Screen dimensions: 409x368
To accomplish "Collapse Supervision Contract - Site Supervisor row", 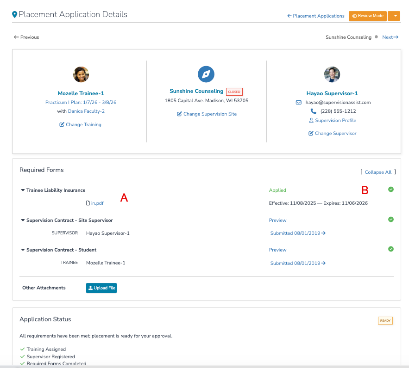I will (x=23, y=220).
